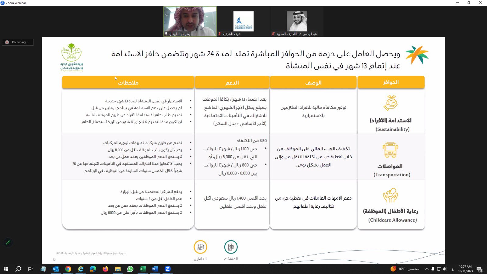Image resolution: width=487 pixels, height=274 pixels.
Task: Select غرفة الشرقية participant thumbnail
Action: (243, 21)
